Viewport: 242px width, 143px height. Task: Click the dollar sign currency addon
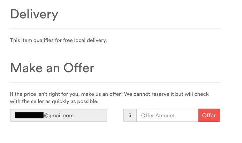point(130,116)
